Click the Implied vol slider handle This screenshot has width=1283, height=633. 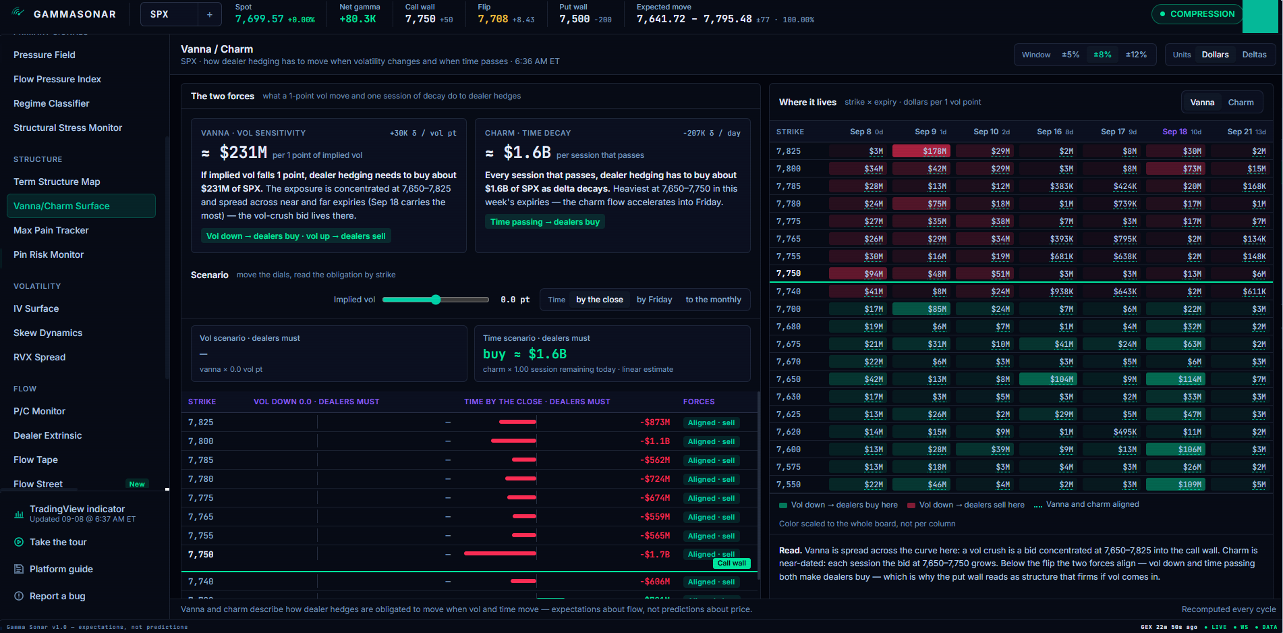coord(436,300)
